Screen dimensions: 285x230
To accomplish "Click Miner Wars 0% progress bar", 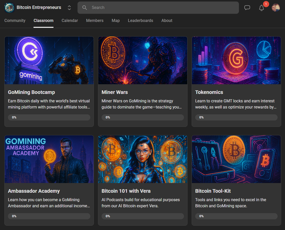I will tap(143, 117).
